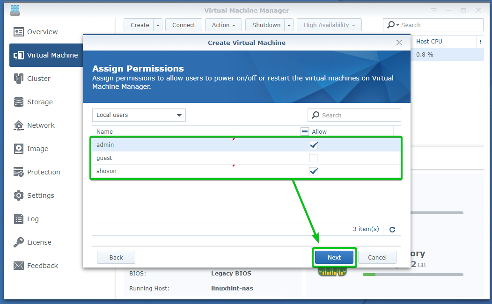Open the Local users dropdown
Image resolution: width=492 pixels, height=304 pixels.
pos(139,115)
